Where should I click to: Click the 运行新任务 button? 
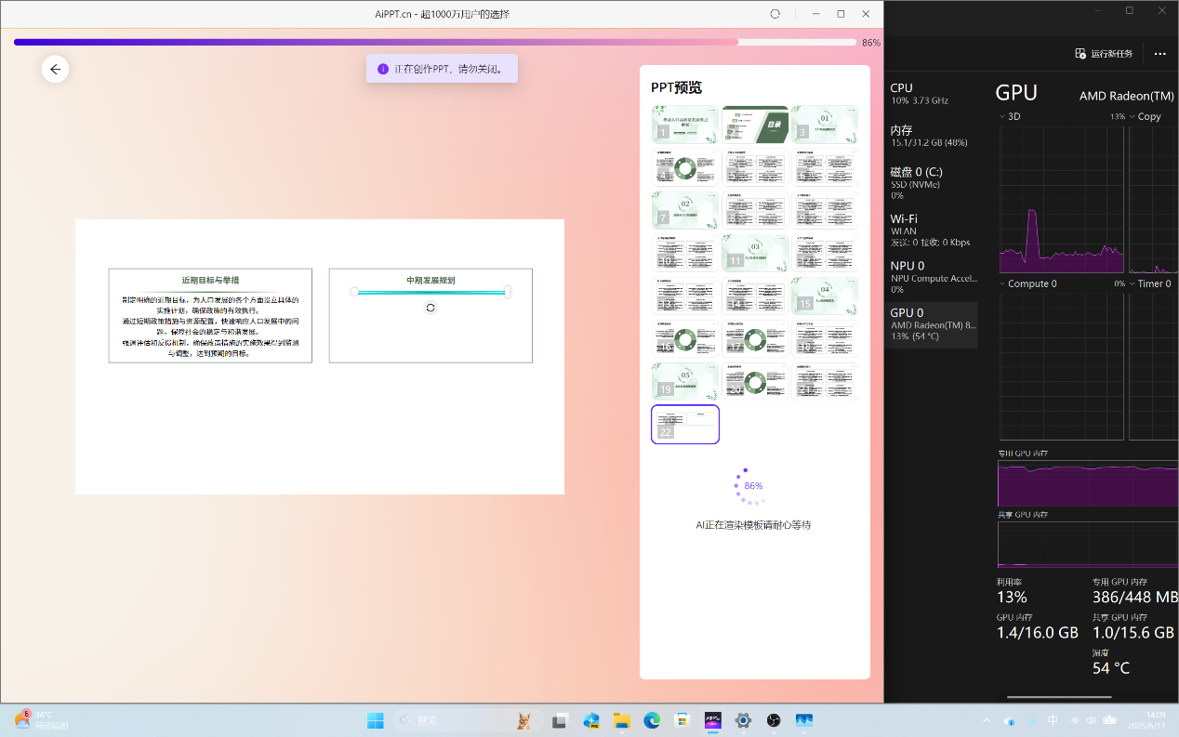pyautogui.click(x=1104, y=54)
